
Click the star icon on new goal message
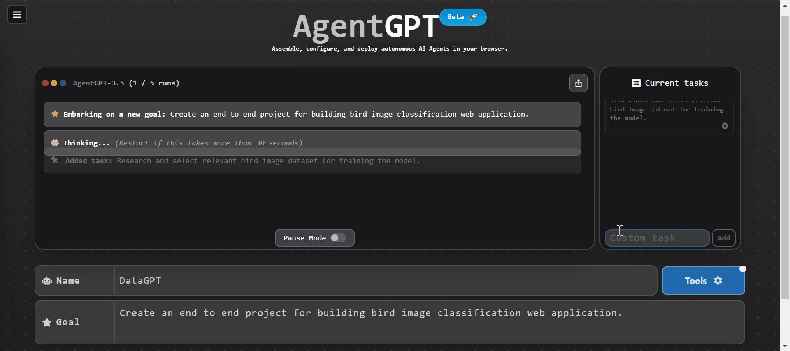click(x=55, y=114)
